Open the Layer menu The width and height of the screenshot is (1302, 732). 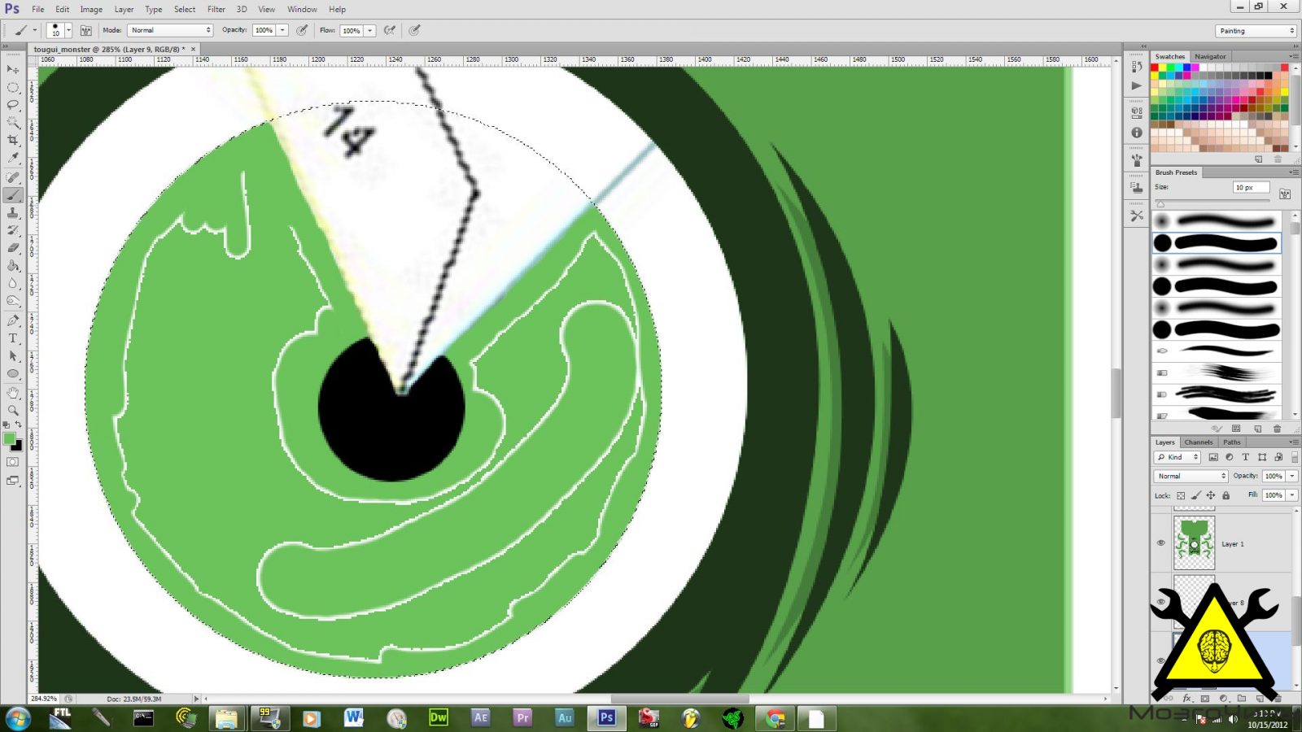click(x=124, y=9)
